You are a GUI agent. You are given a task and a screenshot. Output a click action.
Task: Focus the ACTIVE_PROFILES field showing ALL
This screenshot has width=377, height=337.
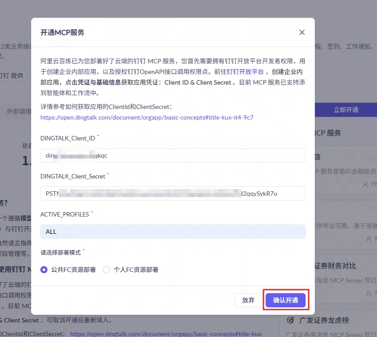tap(173, 232)
